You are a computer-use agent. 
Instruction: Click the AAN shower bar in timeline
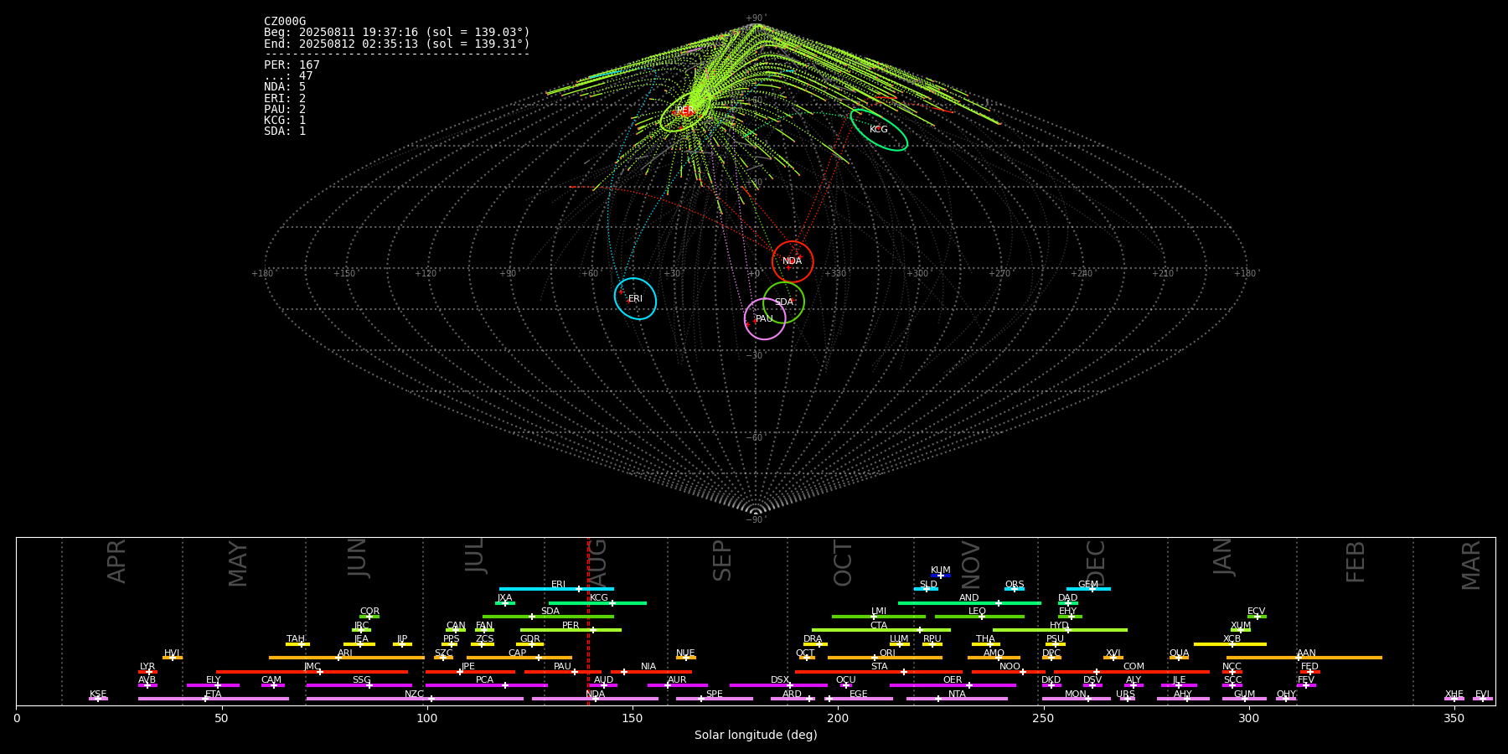click(x=1304, y=658)
